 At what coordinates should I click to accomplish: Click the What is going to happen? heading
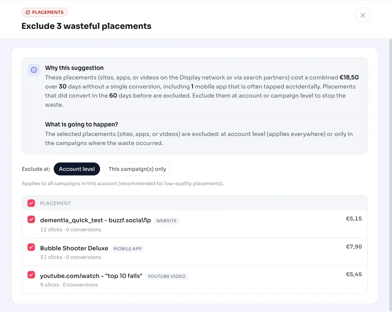[82, 124]
